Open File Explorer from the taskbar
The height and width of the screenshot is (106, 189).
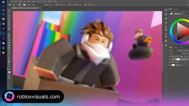click(3, 19)
